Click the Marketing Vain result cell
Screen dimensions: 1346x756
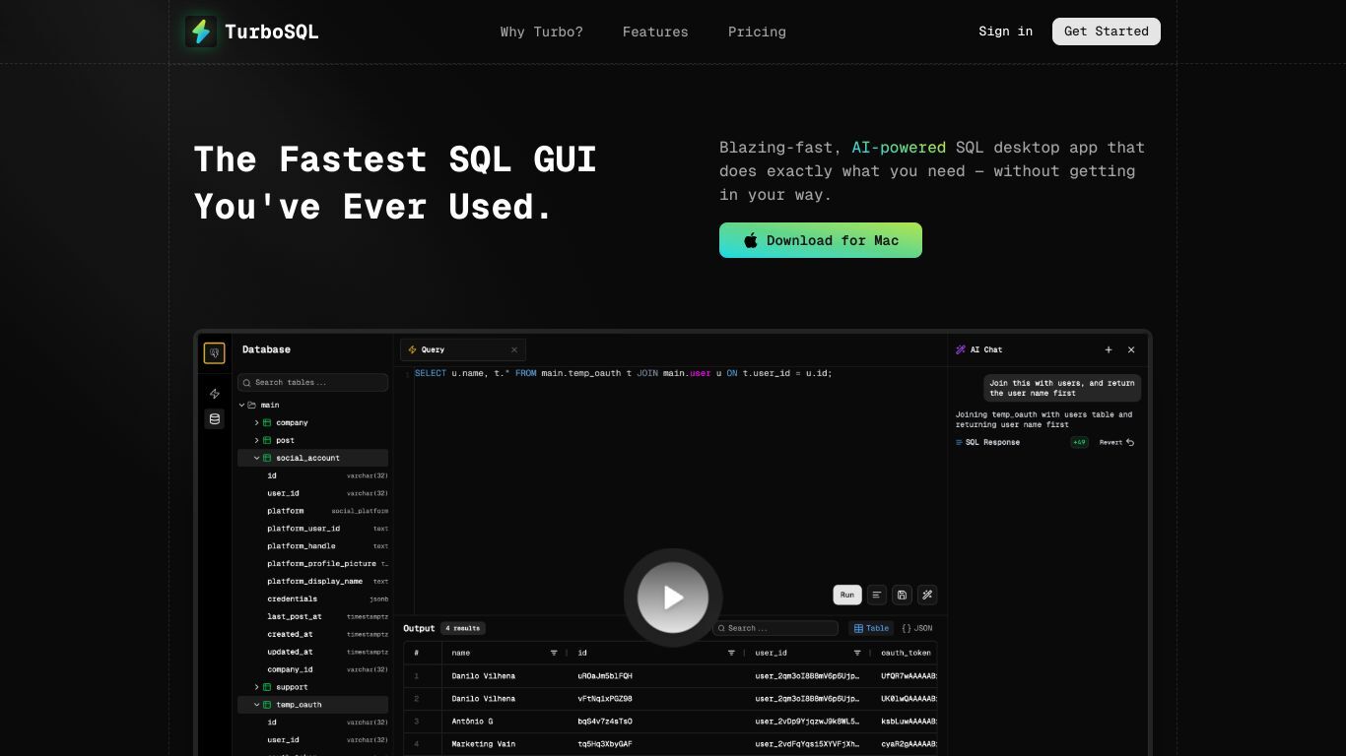pos(484,744)
